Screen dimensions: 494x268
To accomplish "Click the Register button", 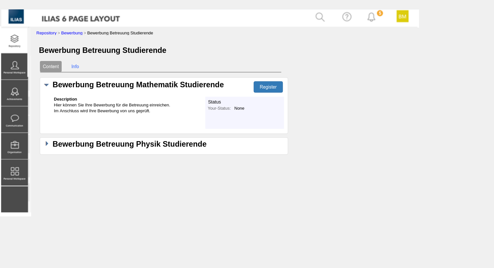I will (268, 87).
